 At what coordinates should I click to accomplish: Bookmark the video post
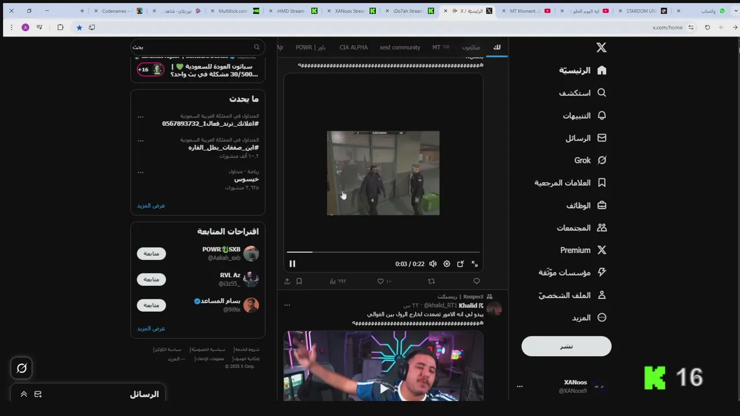click(x=299, y=281)
